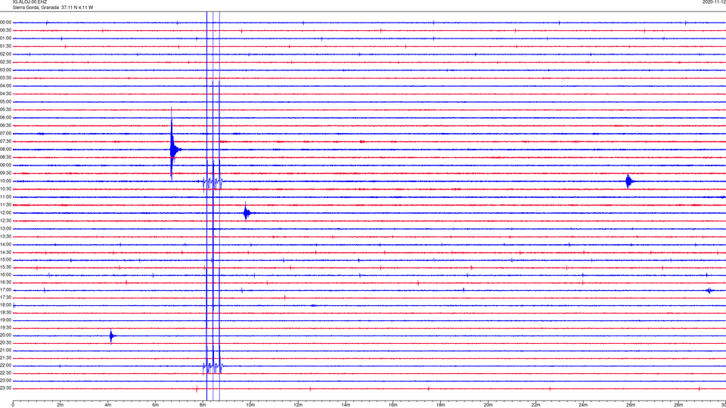Pick the 10:30 row time label

coord(5,189)
